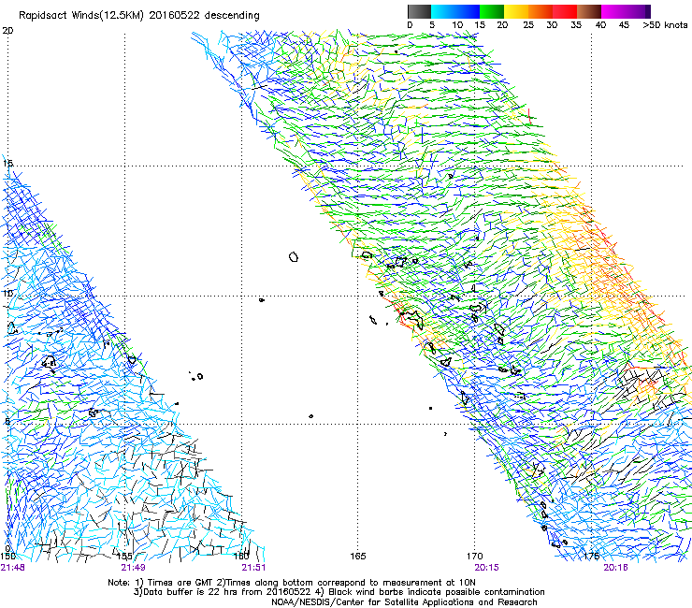Click the "21:48" swath time label

(x=12, y=568)
